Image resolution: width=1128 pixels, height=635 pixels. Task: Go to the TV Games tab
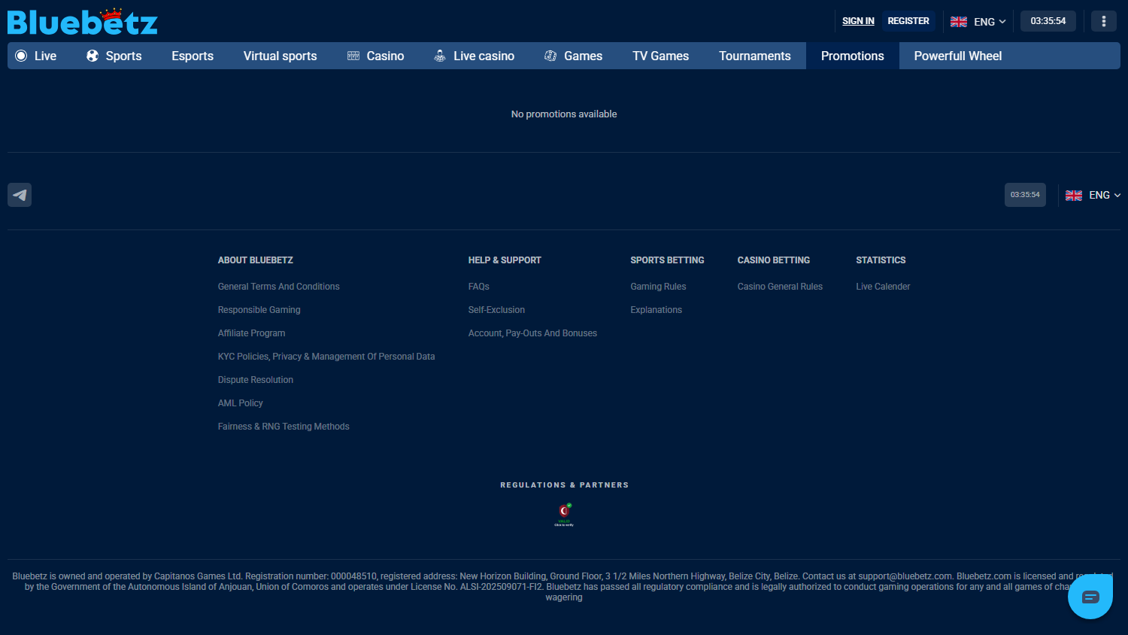(x=660, y=56)
